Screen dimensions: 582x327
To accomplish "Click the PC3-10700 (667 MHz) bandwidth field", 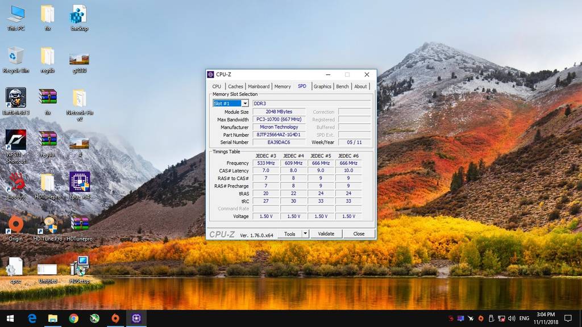I will point(279,119).
